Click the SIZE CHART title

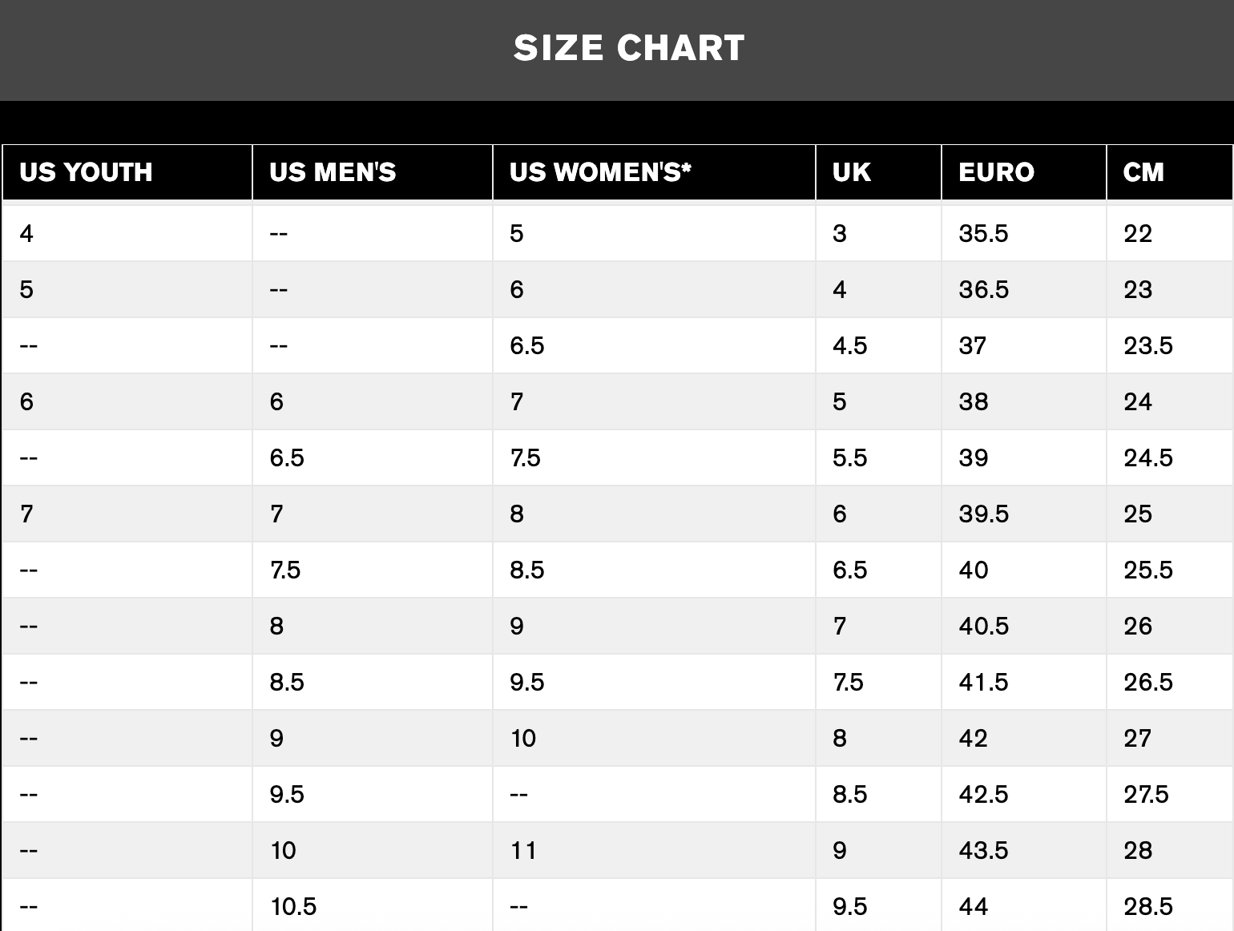629,48
